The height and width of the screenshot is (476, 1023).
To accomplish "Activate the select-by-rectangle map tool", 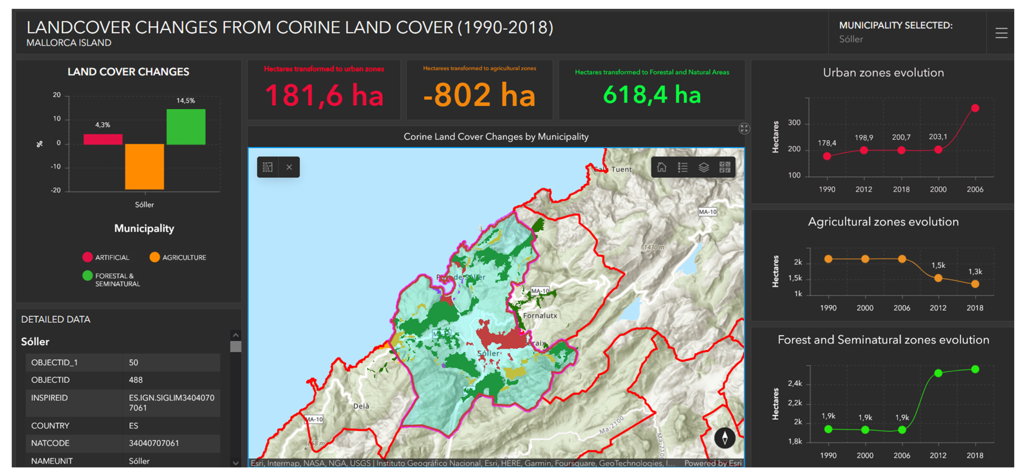I will coord(268,167).
